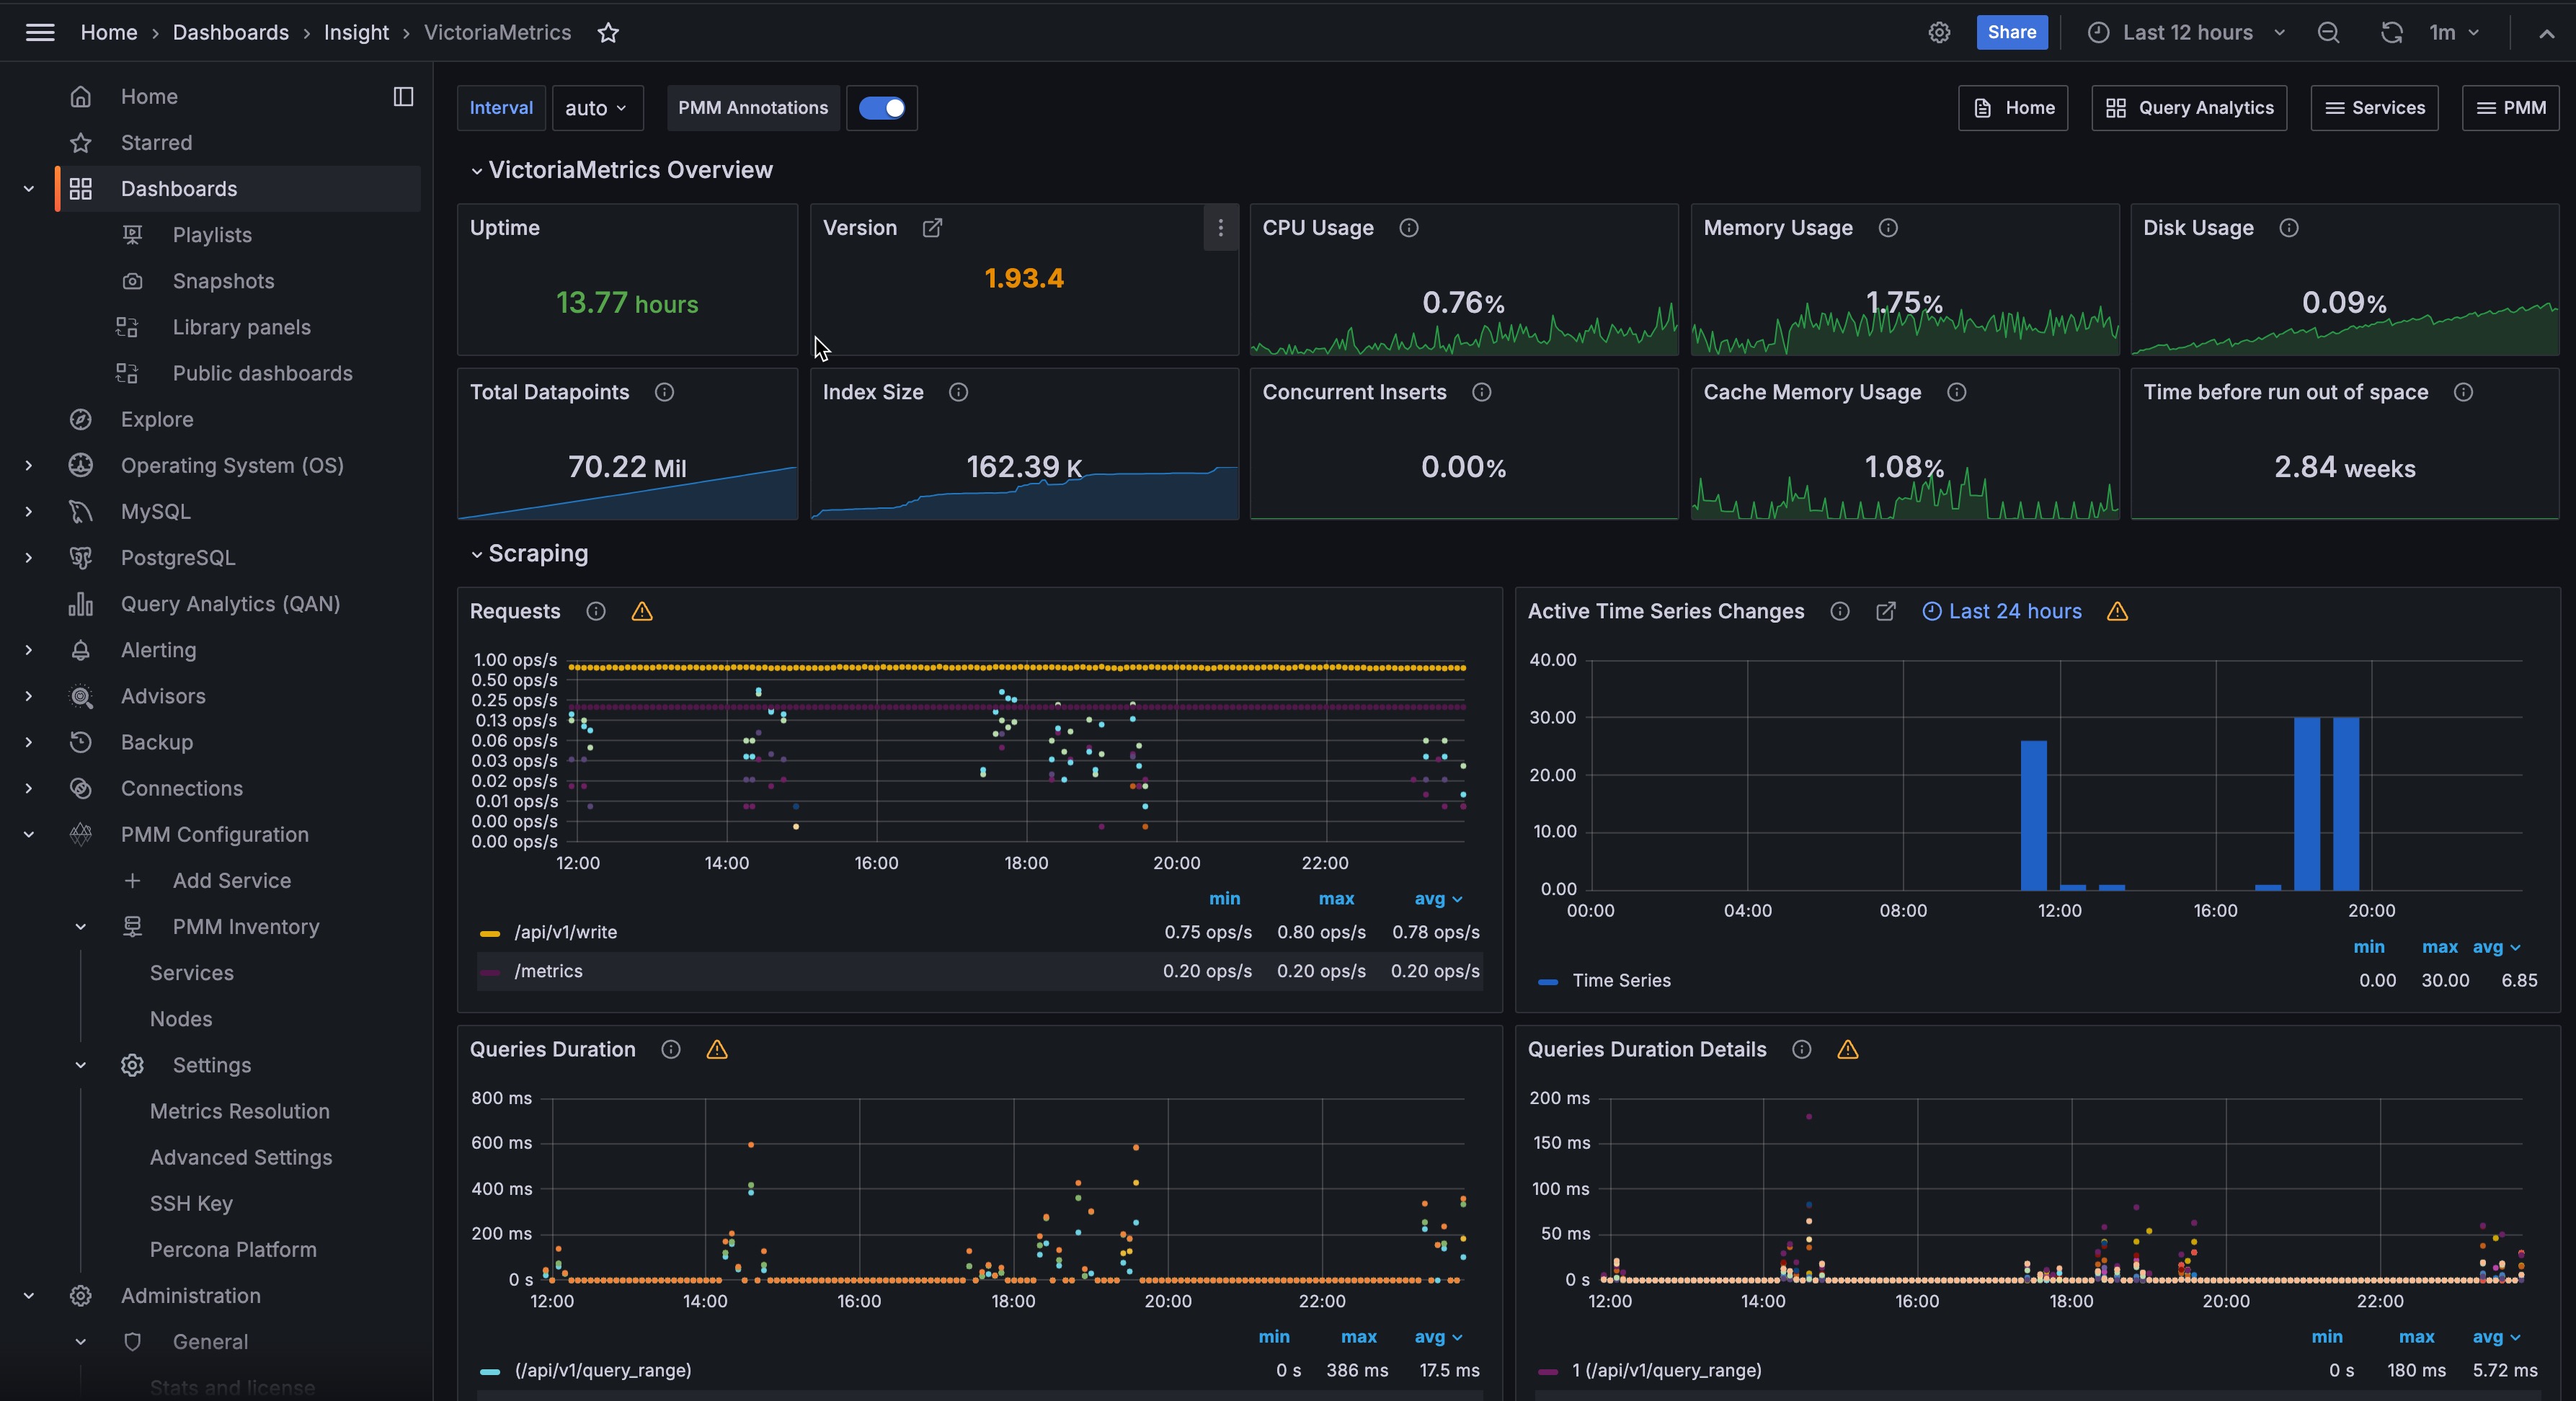Click the zoom out time range icon
This screenshot has width=2576, height=1401.
pyautogui.click(x=2328, y=32)
